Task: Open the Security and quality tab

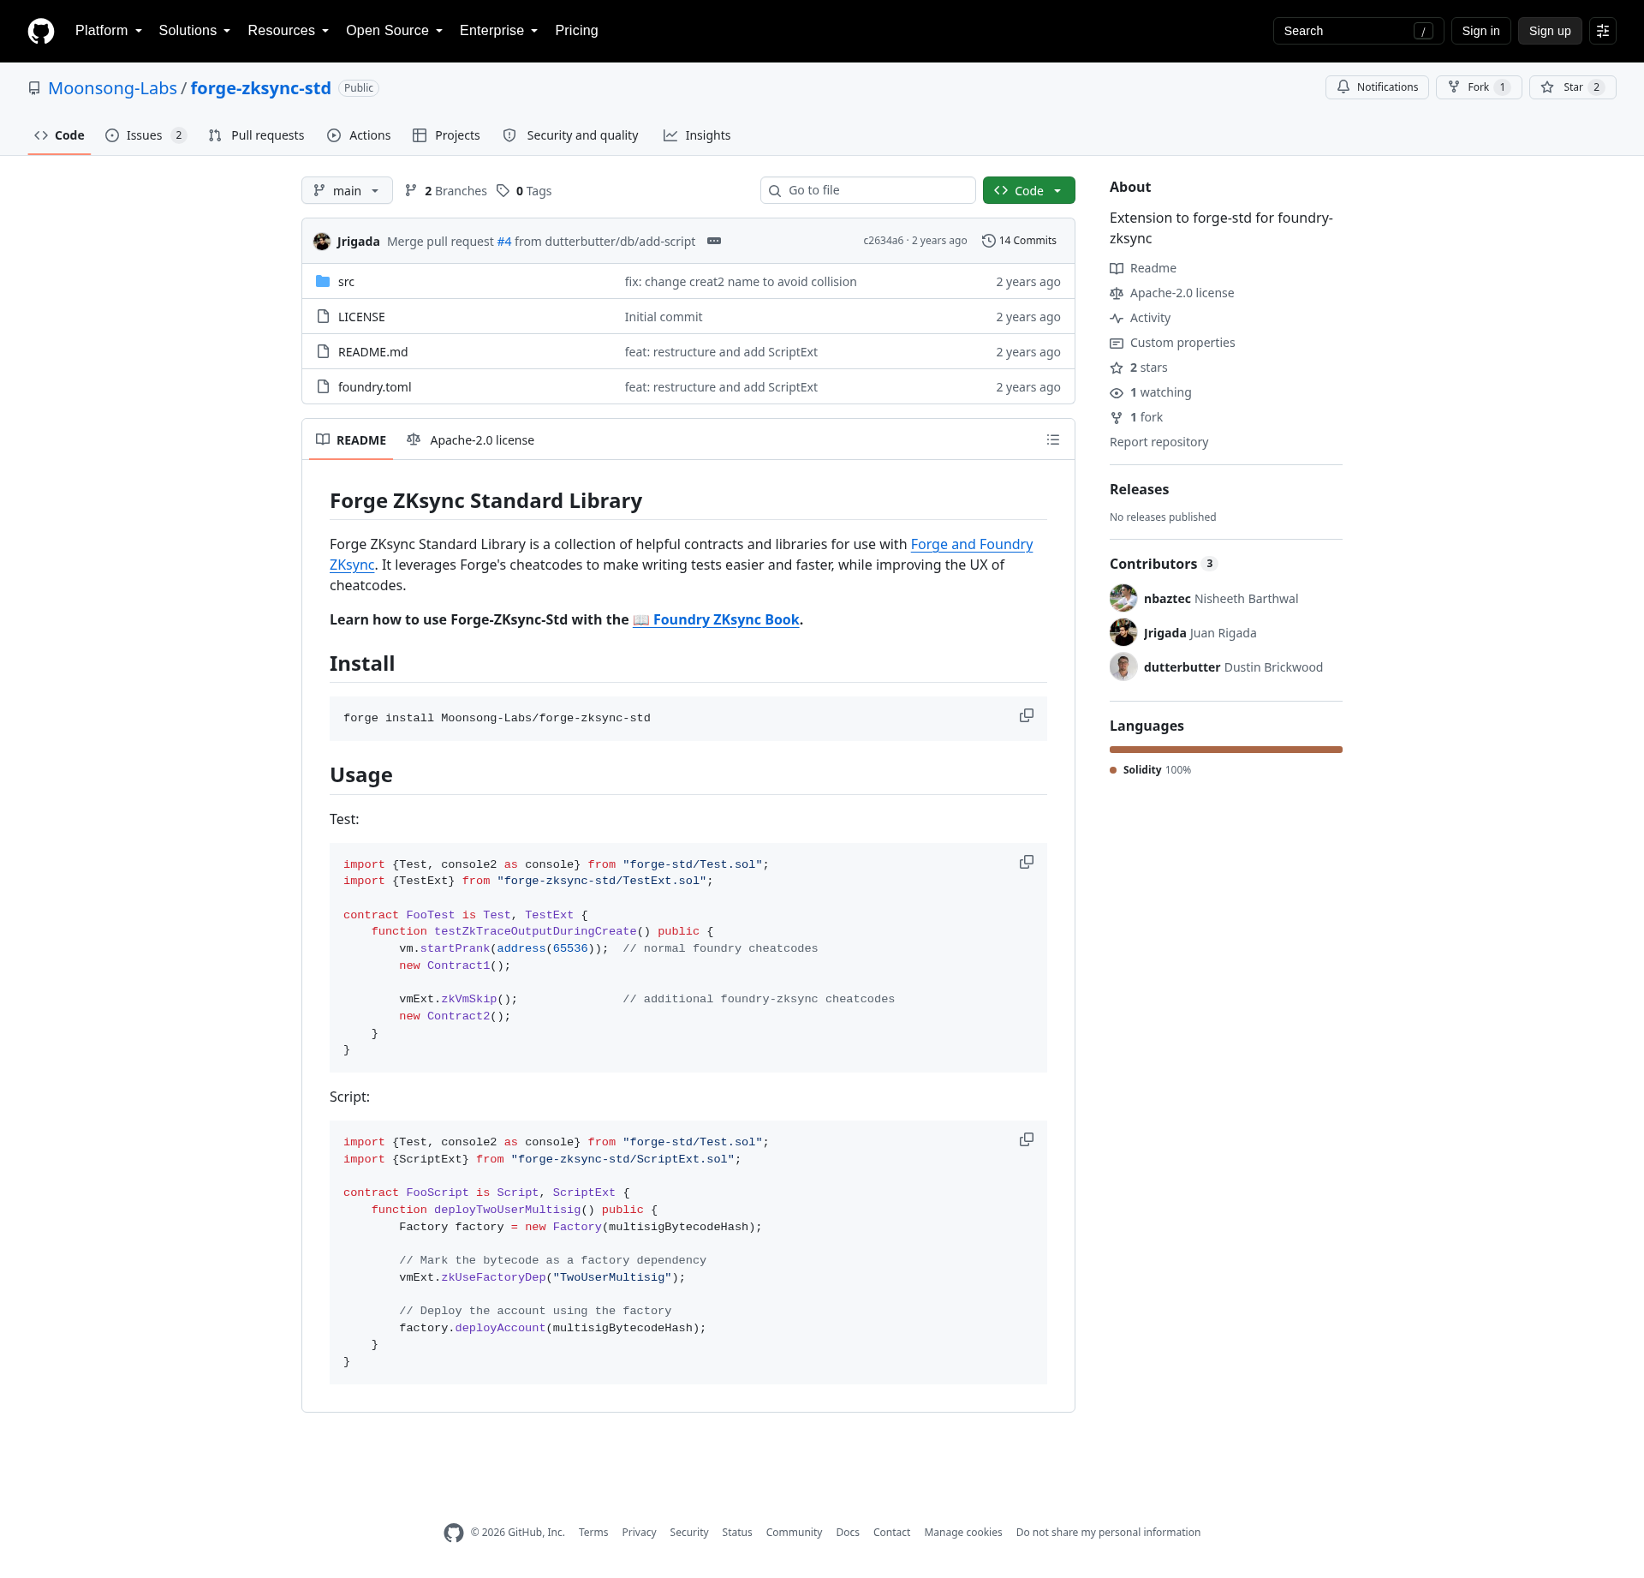Action: 570,135
